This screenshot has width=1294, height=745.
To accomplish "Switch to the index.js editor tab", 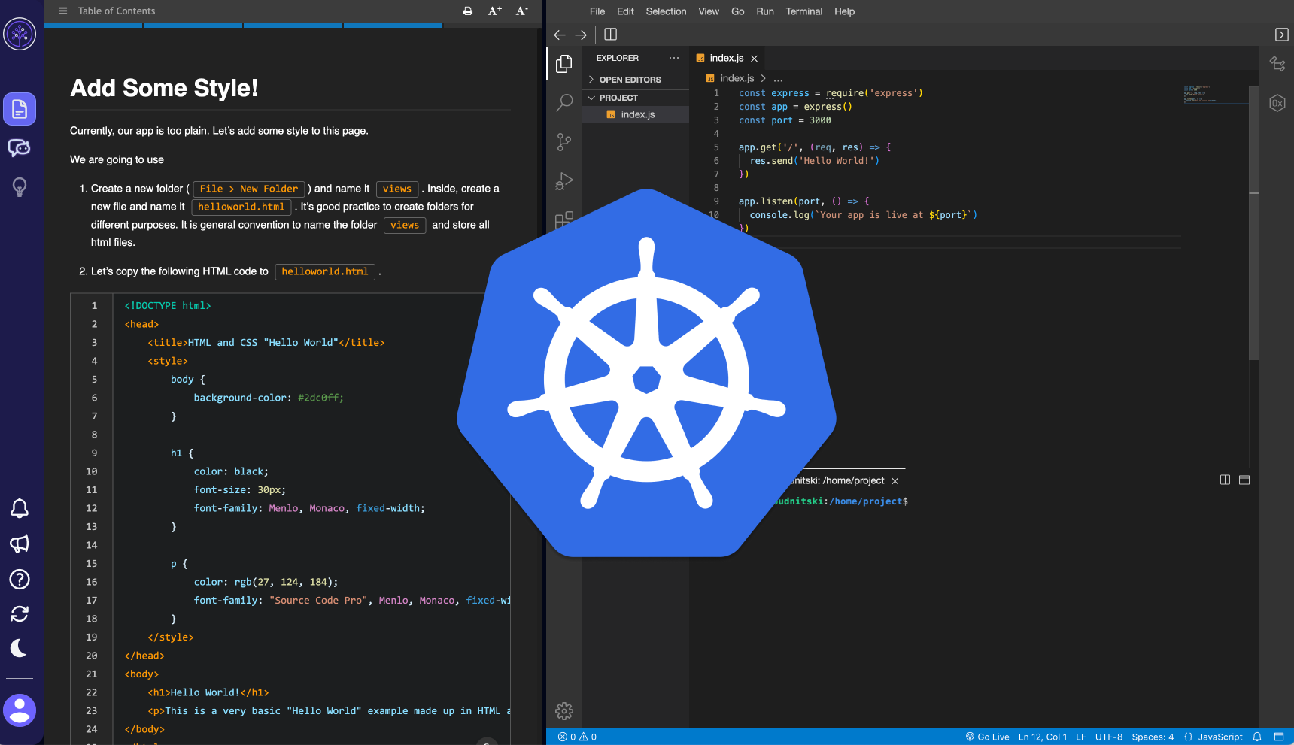I will point(727,58).
